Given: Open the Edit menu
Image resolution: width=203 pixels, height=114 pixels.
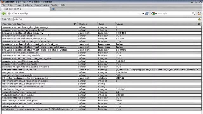Looking at the screenshot, I should click(x=10, y=5).
